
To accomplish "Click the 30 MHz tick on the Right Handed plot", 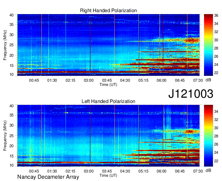I will coord(11,35).
